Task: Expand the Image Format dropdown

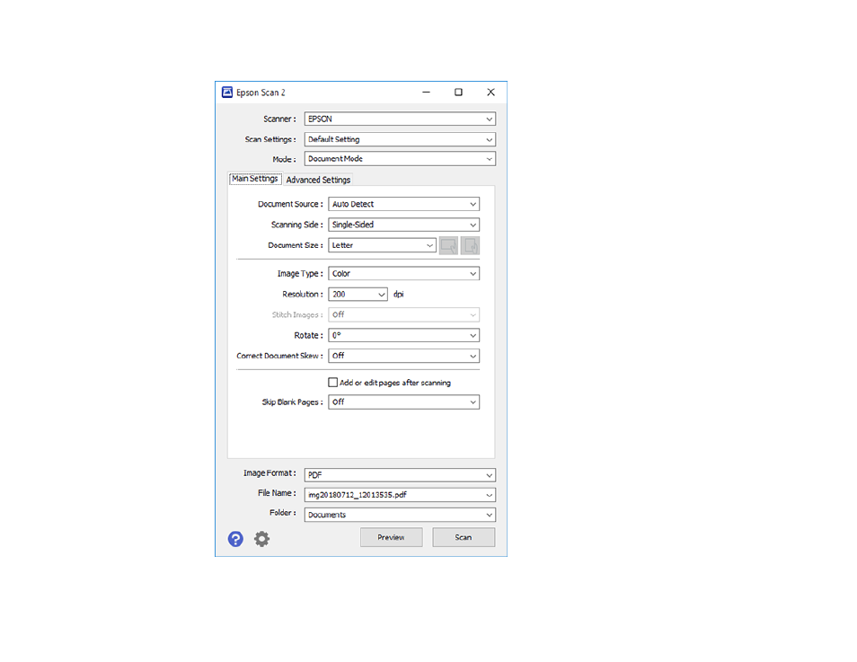Action: [400, 475]
